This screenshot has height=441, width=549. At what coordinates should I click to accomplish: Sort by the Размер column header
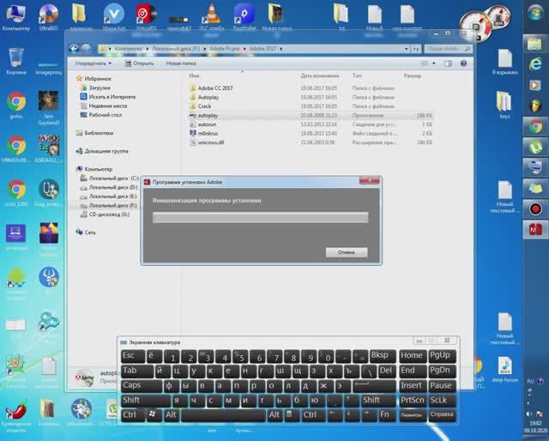(x=413, y=76)
